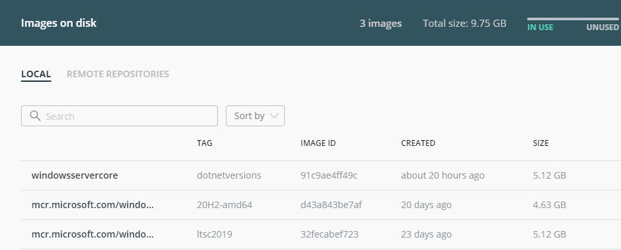Image resolution: width=621 pixels, height=250 pixels.
Task: Click the IN USE legend label
Action: point(540,27)
